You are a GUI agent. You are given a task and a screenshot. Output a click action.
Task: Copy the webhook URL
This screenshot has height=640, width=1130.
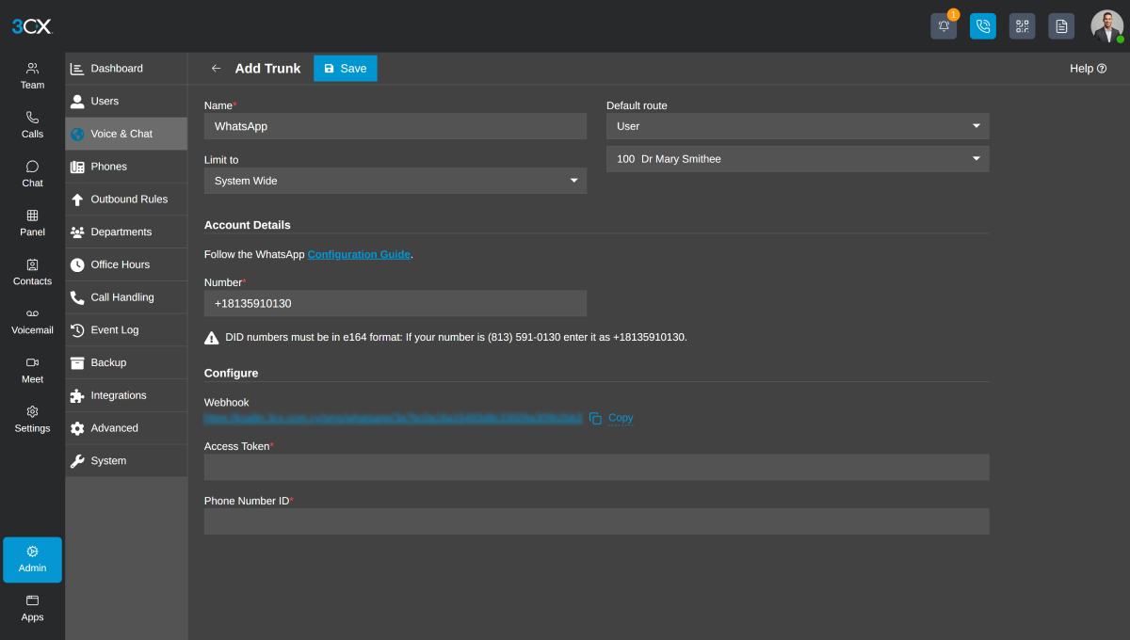pos(611,418)
